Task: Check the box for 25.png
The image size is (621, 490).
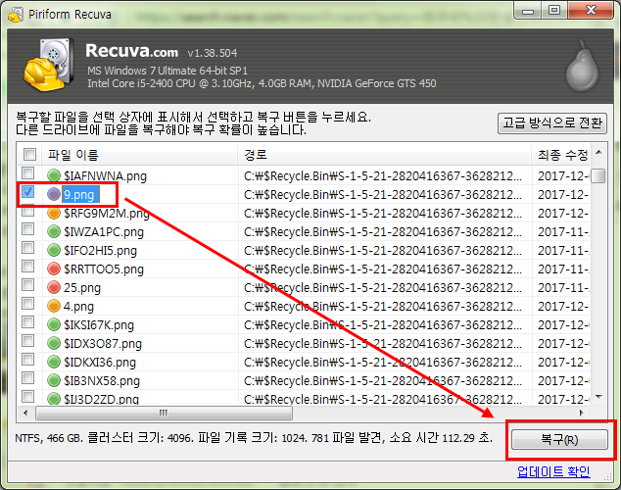Action: (27, 285)
